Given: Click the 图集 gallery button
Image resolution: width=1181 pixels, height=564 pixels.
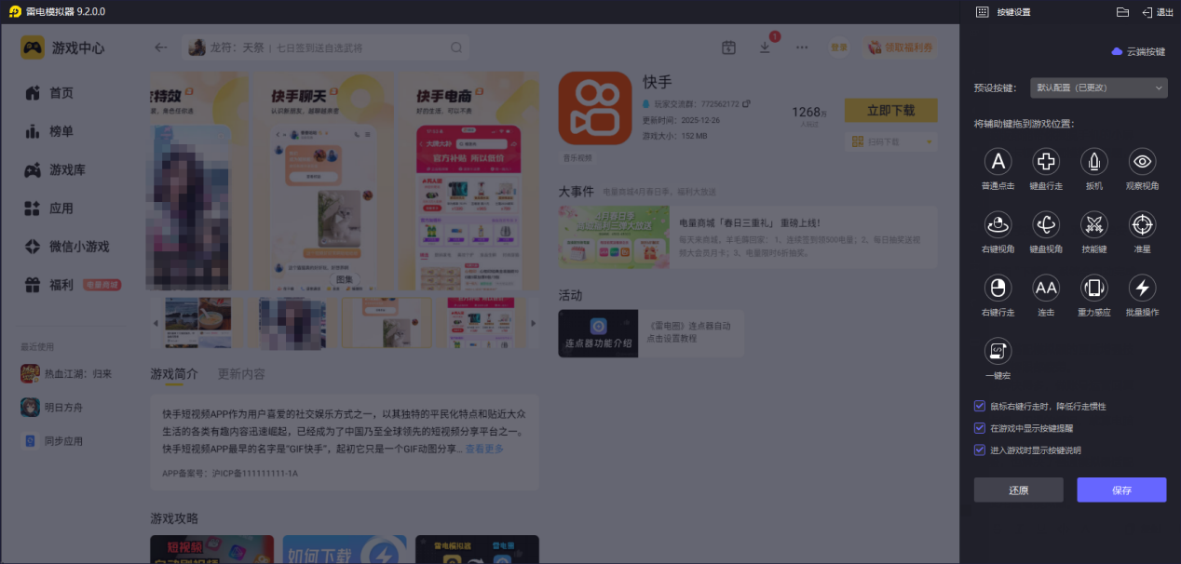Looking at the screenshot, I should (x=345, y=279).
